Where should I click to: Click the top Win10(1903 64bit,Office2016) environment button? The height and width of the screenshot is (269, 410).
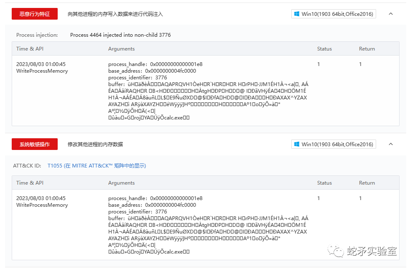pyautogui.click(x=334, y=13)
